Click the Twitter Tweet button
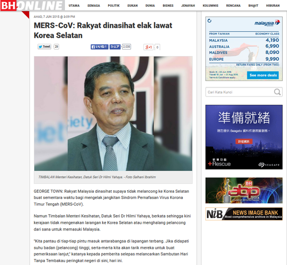 coord(44,47)
